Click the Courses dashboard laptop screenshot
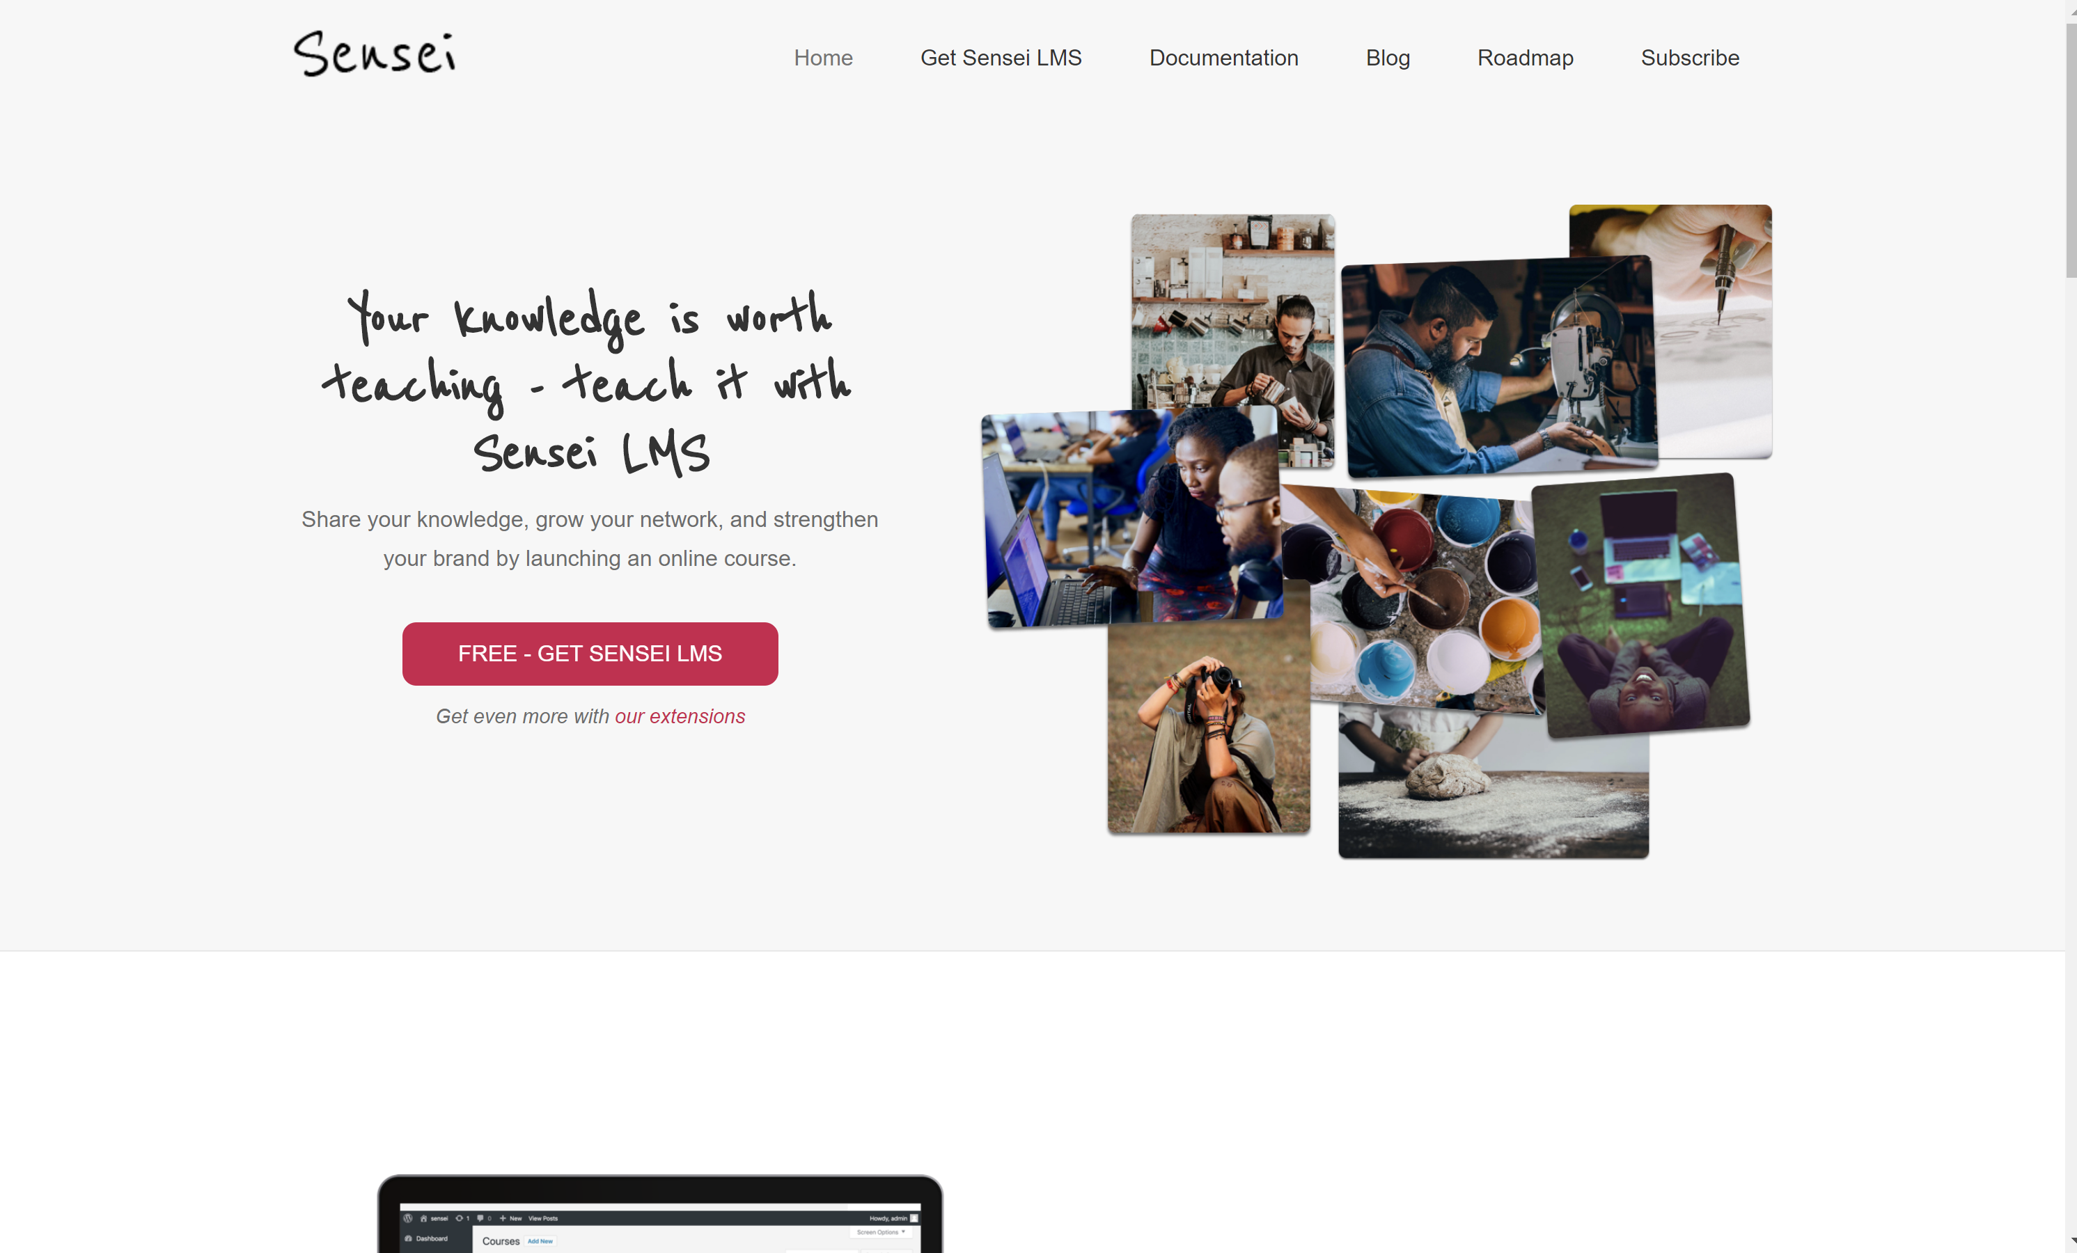The height and width of the screenshot is (1253, 2077). coord(660,1213)
